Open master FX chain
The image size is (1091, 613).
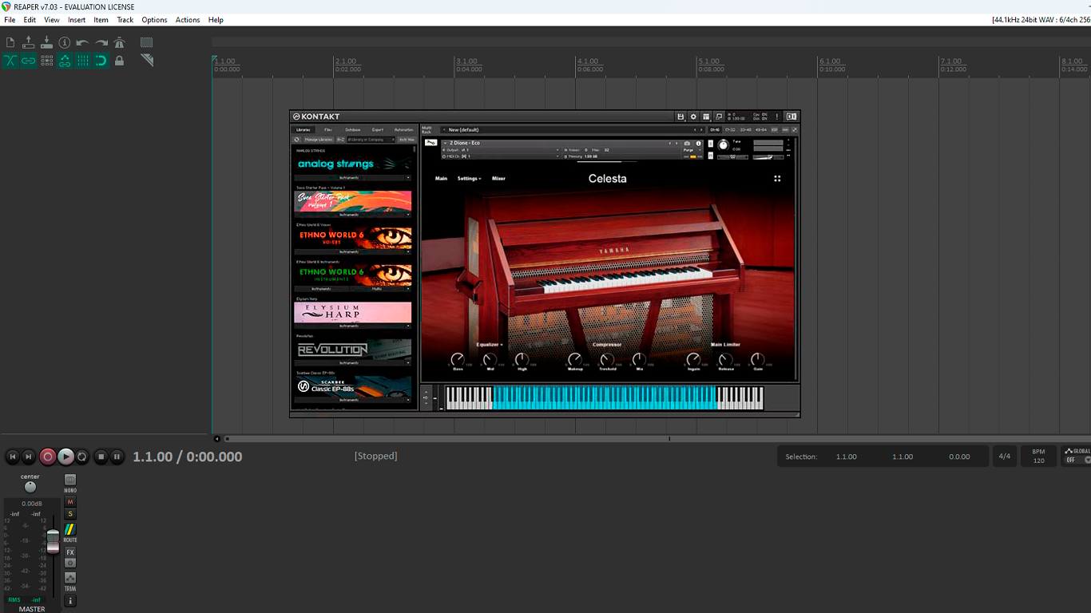pyautogui.click(x=70, y=552)
